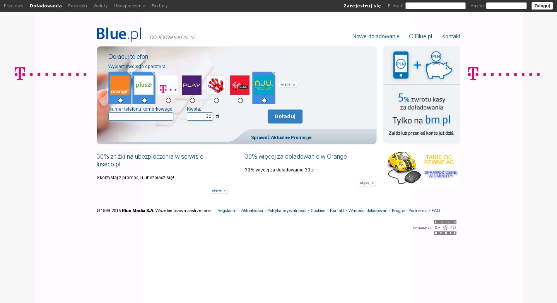Image resolution: width=557 pixels, height=303 pixels.
Task: Click the Orange operator logo
Action: tap(120, 85)
